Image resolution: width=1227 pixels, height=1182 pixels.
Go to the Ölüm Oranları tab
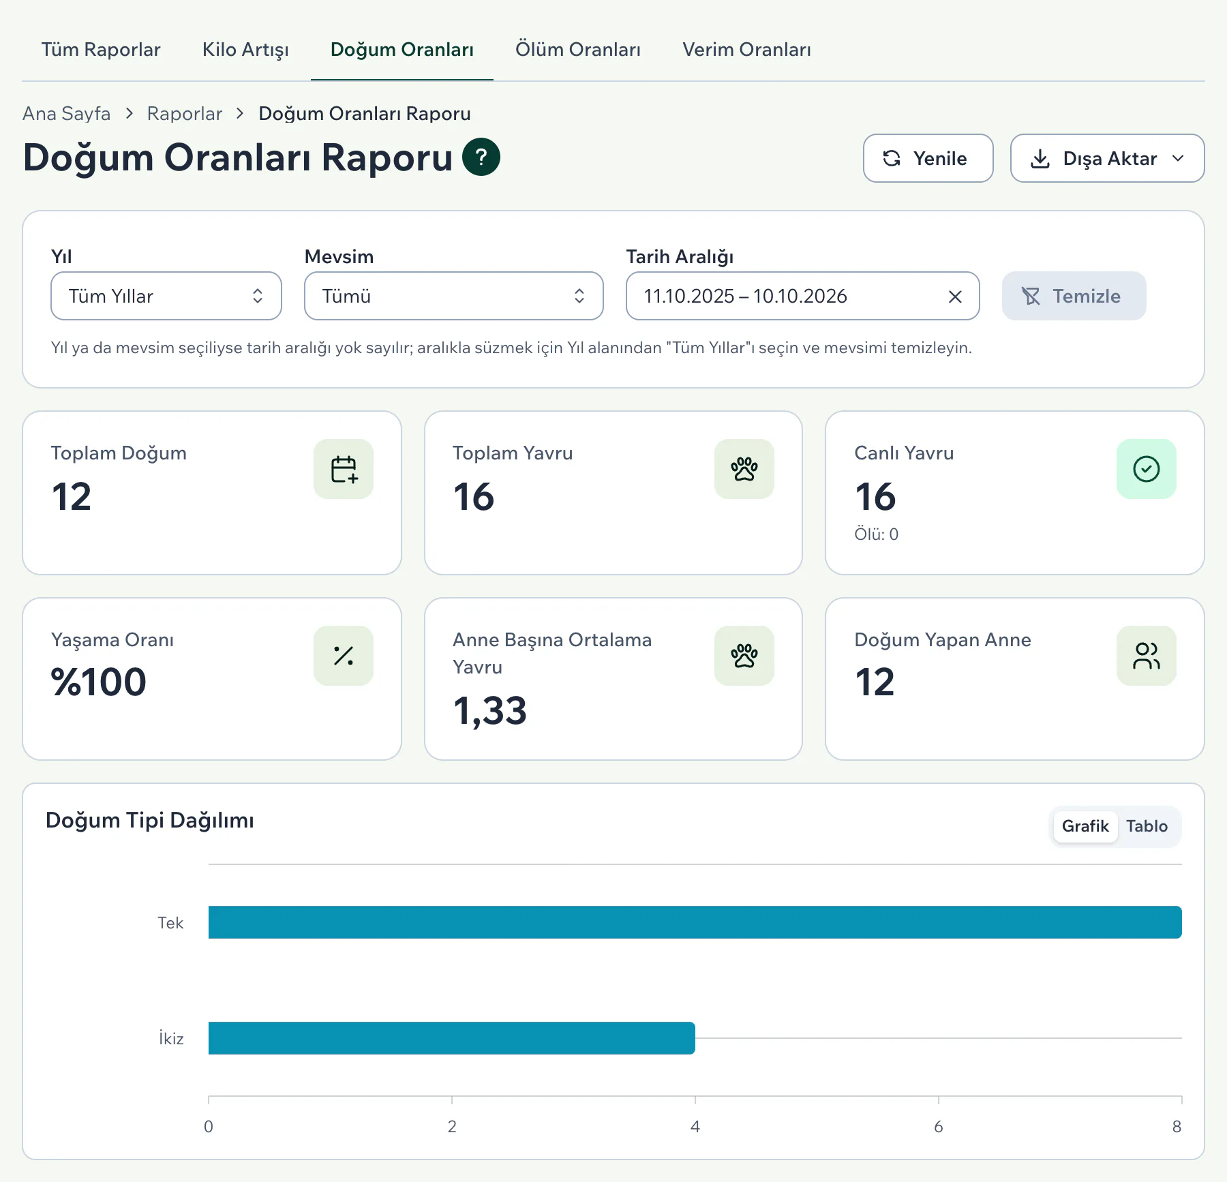pos(578,50)
